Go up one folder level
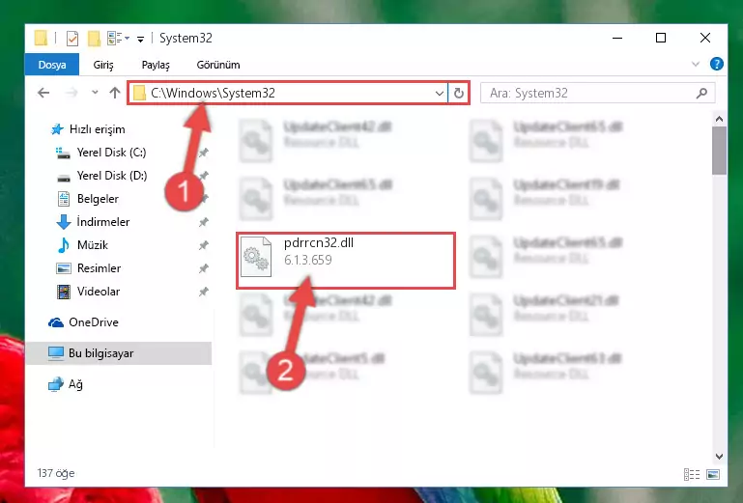Image resolution: width=743 pixels, height=503 pixels. [x=115, y=93]
